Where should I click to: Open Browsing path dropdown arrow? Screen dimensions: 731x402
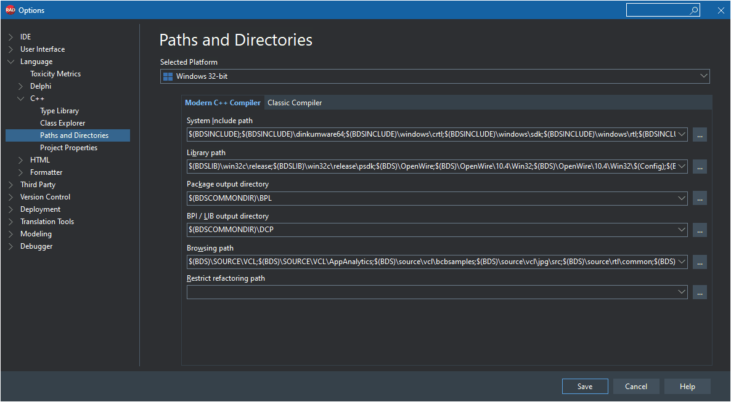point(682,262)
